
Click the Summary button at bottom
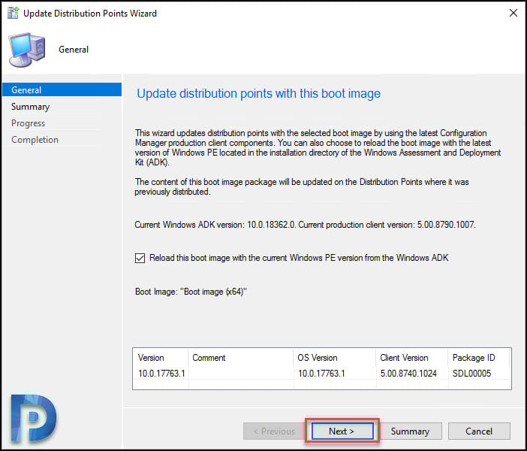[x=410, y=431]
